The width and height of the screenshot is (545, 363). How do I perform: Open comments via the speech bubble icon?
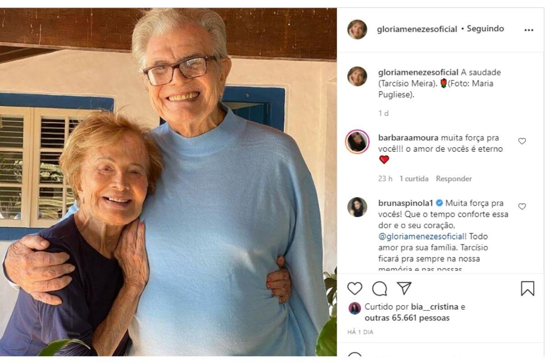pos(379,289)
